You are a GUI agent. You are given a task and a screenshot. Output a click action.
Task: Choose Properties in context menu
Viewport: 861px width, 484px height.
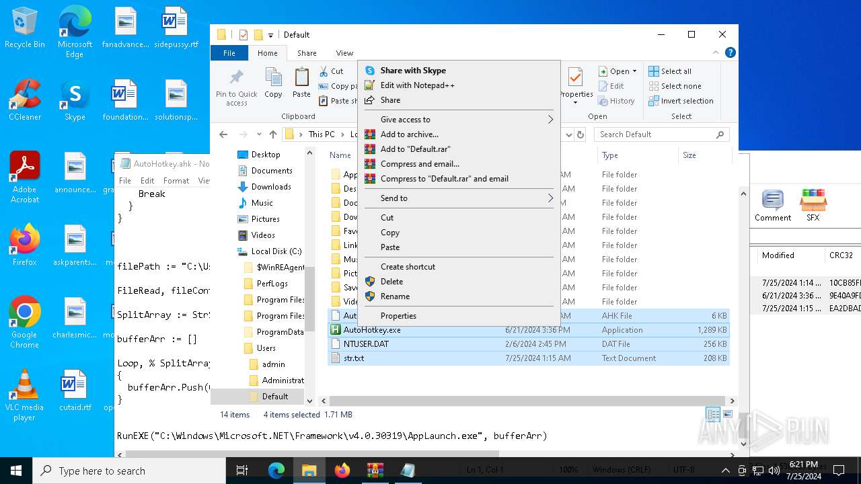459,316
